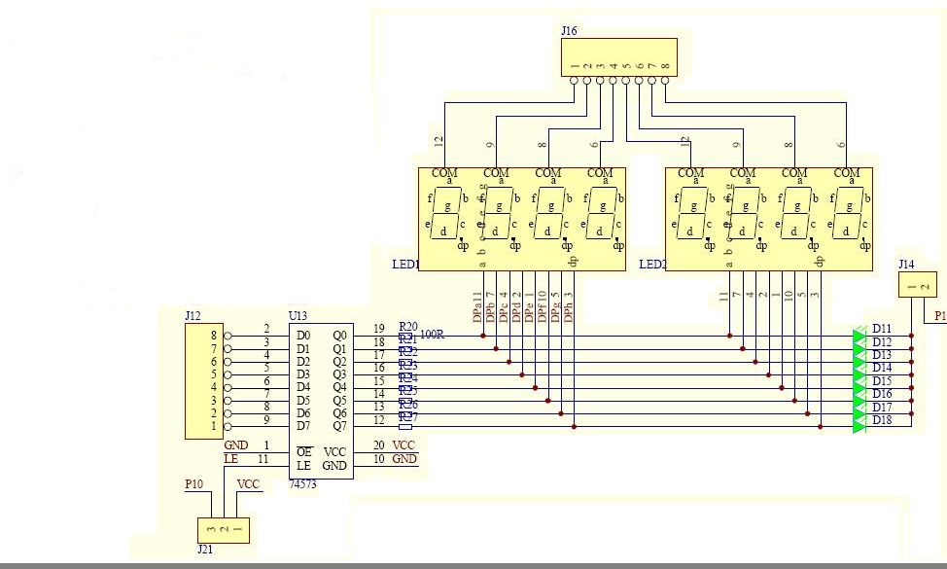The image size is (947, 569).
Task: Select the P10 net label
Action: [194, 483]
